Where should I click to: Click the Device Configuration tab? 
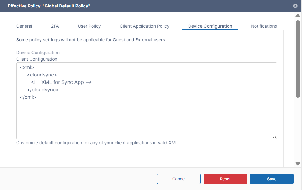click(x=210, y=26)
